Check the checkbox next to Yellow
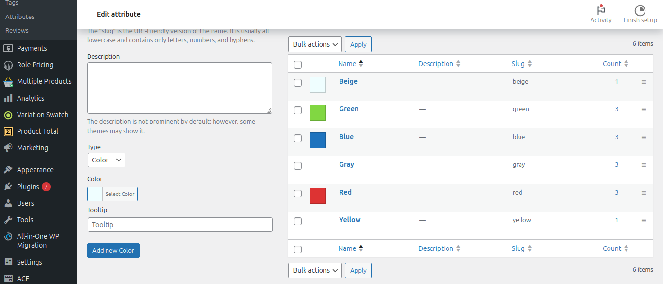 (298, 221)
